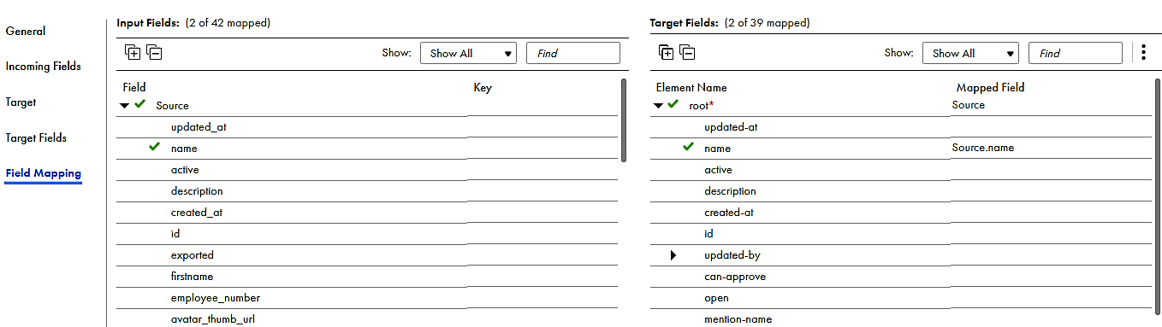Screen dimensions: 1162x327
Task: Open Input Fields Show All dropdown
Action: [469, 53]
